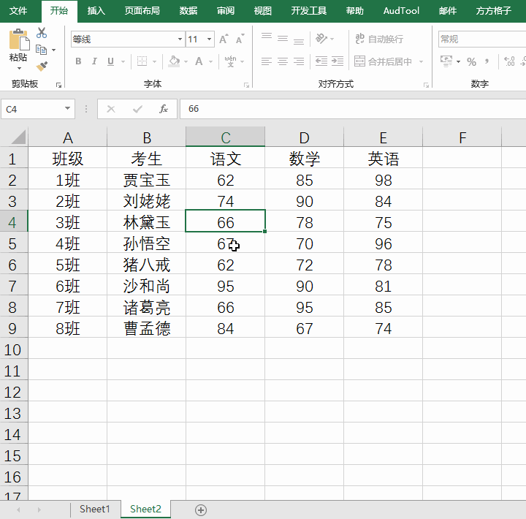Screen dimensions: 526x519
Task: Open underline style dropdown arrow
Action: click(123, 61)
